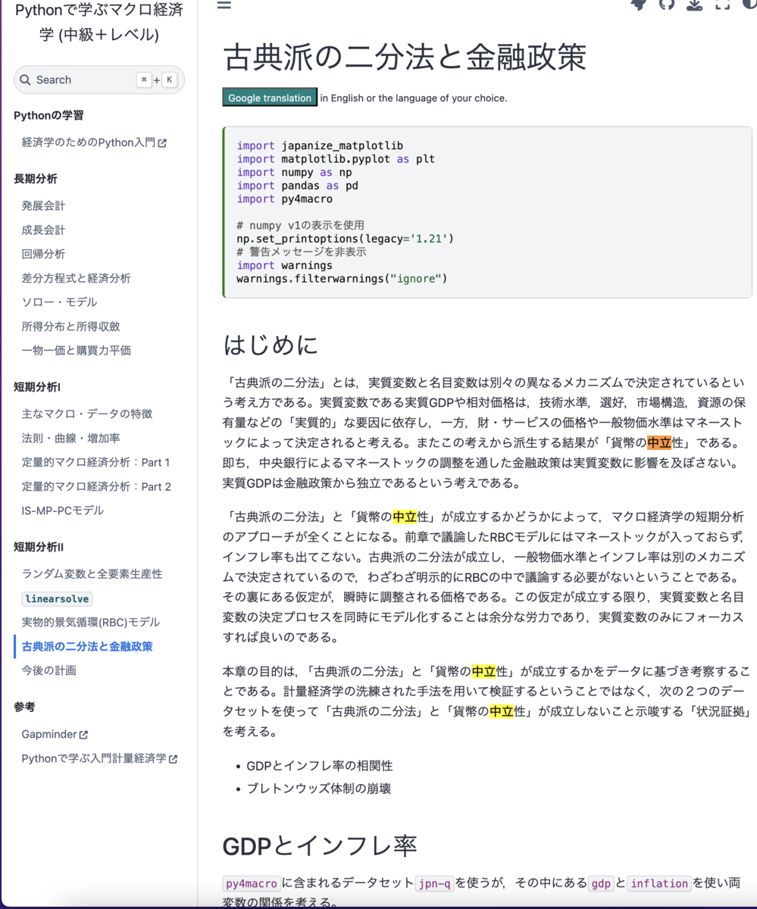The image size is (757, 909).
Task: Click the 参考 section caption
Action: [x=24, y=707]
